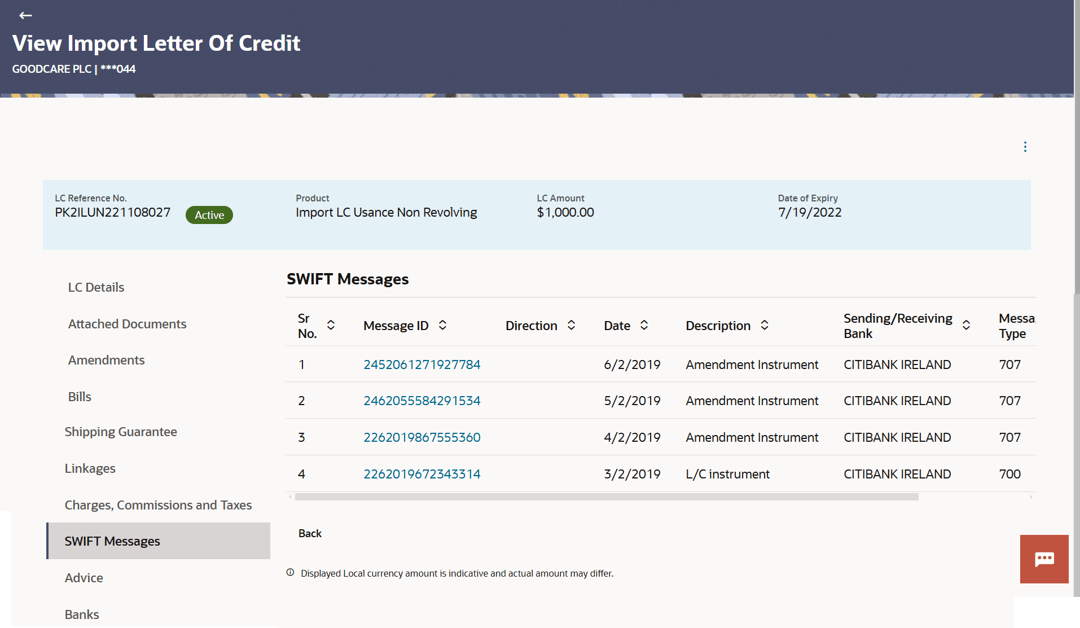Sort table by Sr No. column
This screenshot has width=1080, height=628.
(331, 325)
